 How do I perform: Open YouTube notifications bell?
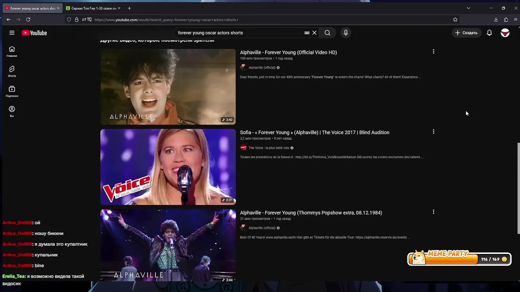tap(489, 33)
